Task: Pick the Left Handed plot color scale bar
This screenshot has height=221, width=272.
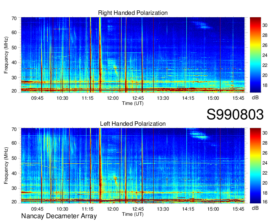Action: click(255, 166)
